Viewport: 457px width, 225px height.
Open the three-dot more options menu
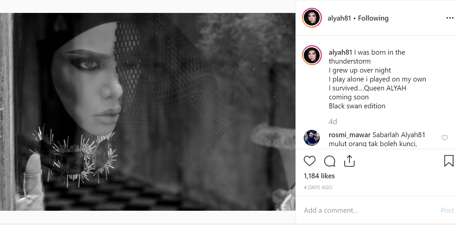pyautogui.click(x=450, y=18)
